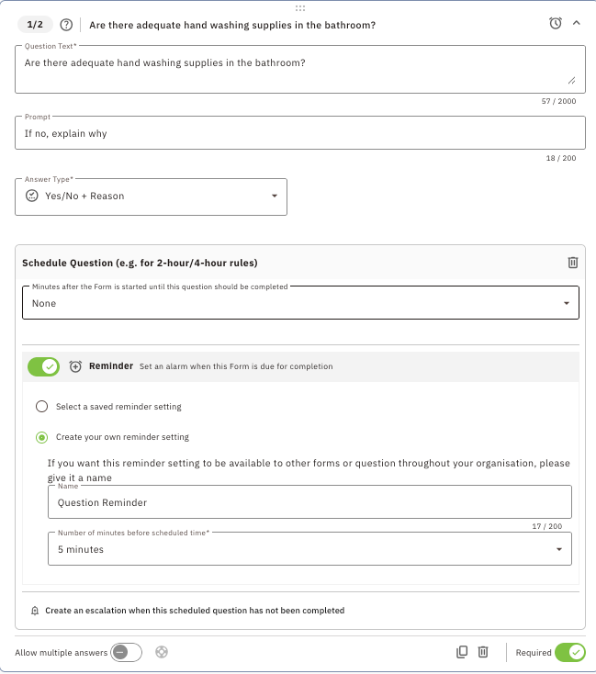Screen dimensions: 596x674
Task: Disable the Reminder toggle
Action: point(43,366)
